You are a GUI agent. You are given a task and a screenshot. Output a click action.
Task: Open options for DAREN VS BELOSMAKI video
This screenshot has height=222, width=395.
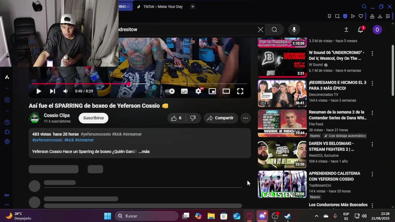372,144
